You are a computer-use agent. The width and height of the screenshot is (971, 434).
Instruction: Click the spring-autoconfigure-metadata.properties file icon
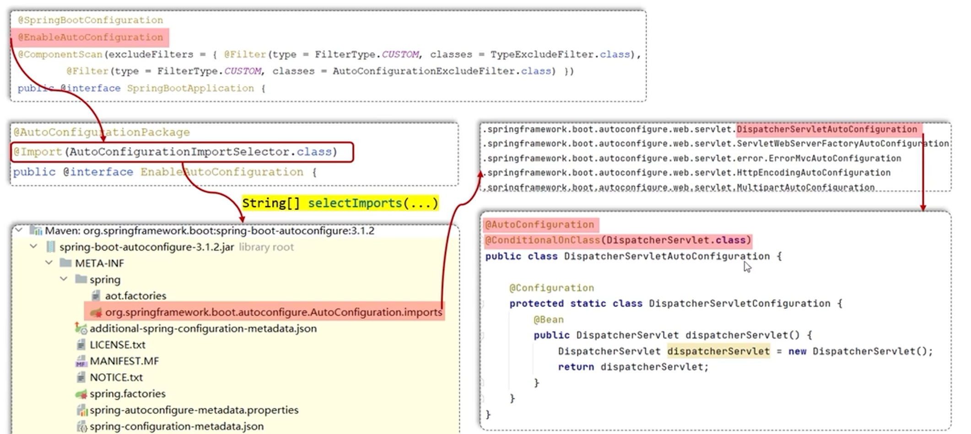(x=81, y=410)
